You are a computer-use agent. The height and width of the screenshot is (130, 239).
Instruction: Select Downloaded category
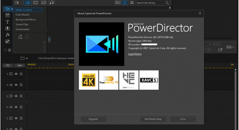[22, 29]
